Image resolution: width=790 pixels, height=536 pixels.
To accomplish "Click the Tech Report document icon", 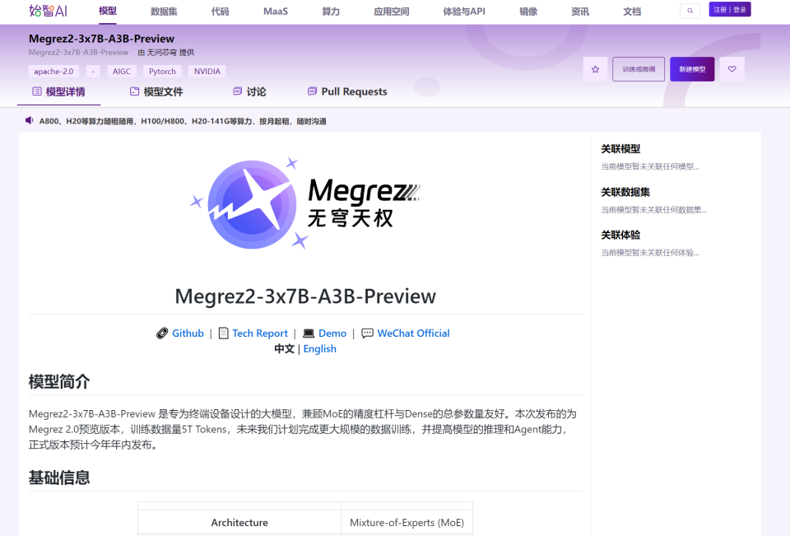I will pos(223,333).
